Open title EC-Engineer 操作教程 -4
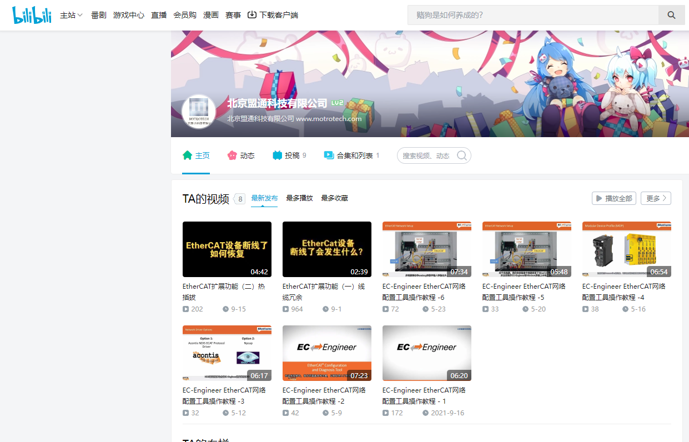689x442 pixels. (624, 292)
